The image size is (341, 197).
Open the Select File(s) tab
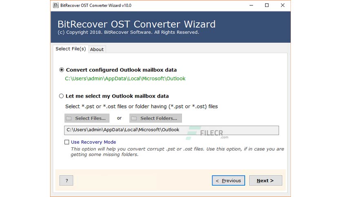pyautogui.click(x=71, y=49)
